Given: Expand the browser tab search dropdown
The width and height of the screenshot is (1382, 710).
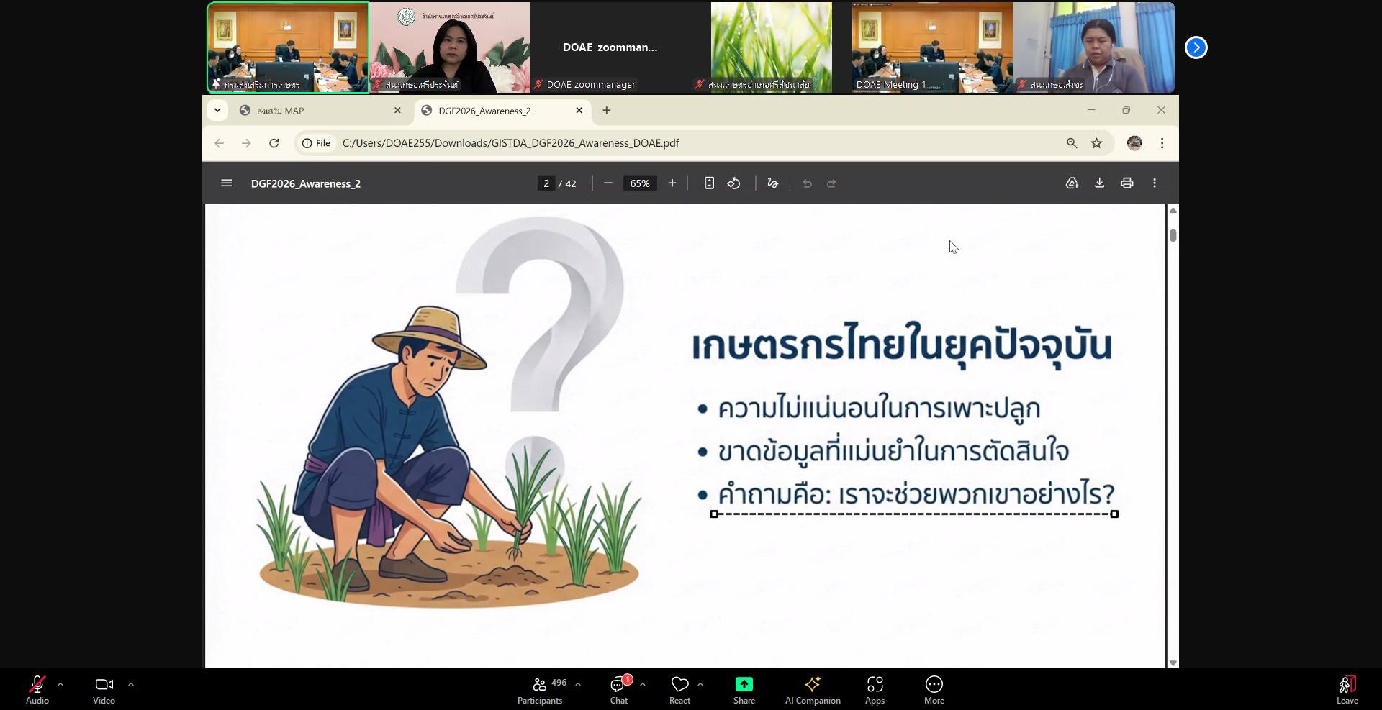Looking at the screenshot, I should 217,111.
